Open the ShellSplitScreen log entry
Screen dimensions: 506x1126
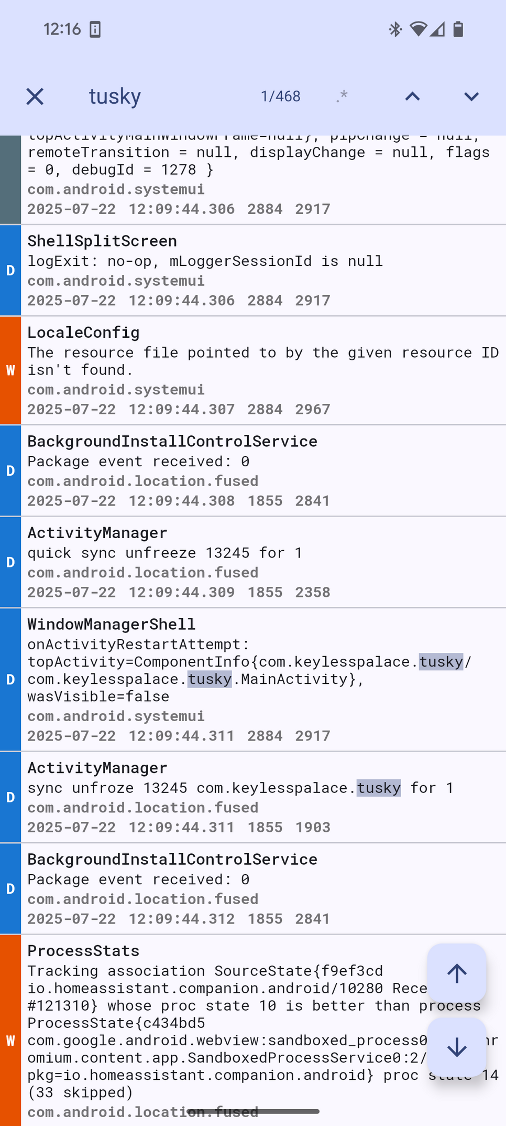point(262,270)
